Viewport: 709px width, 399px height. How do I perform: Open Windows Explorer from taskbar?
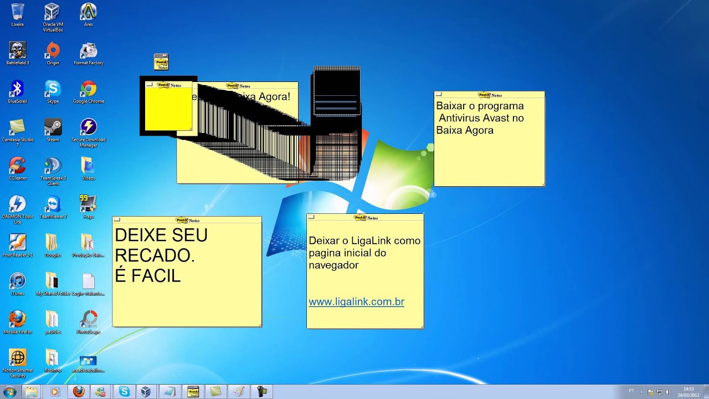tap(32, 392)
